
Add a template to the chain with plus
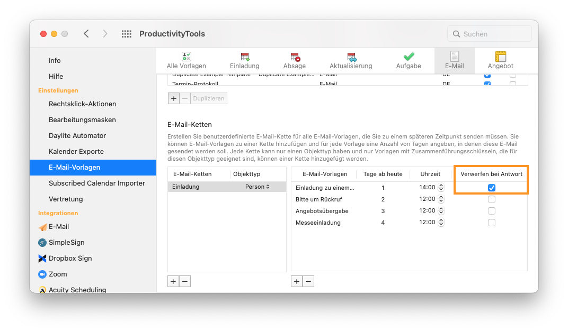(297, 281)
